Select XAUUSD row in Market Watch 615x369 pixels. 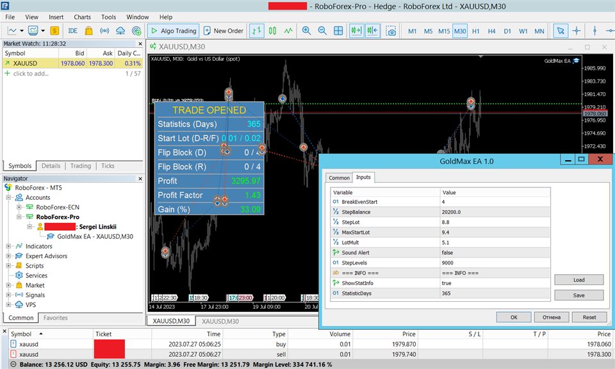pos(73,63)
